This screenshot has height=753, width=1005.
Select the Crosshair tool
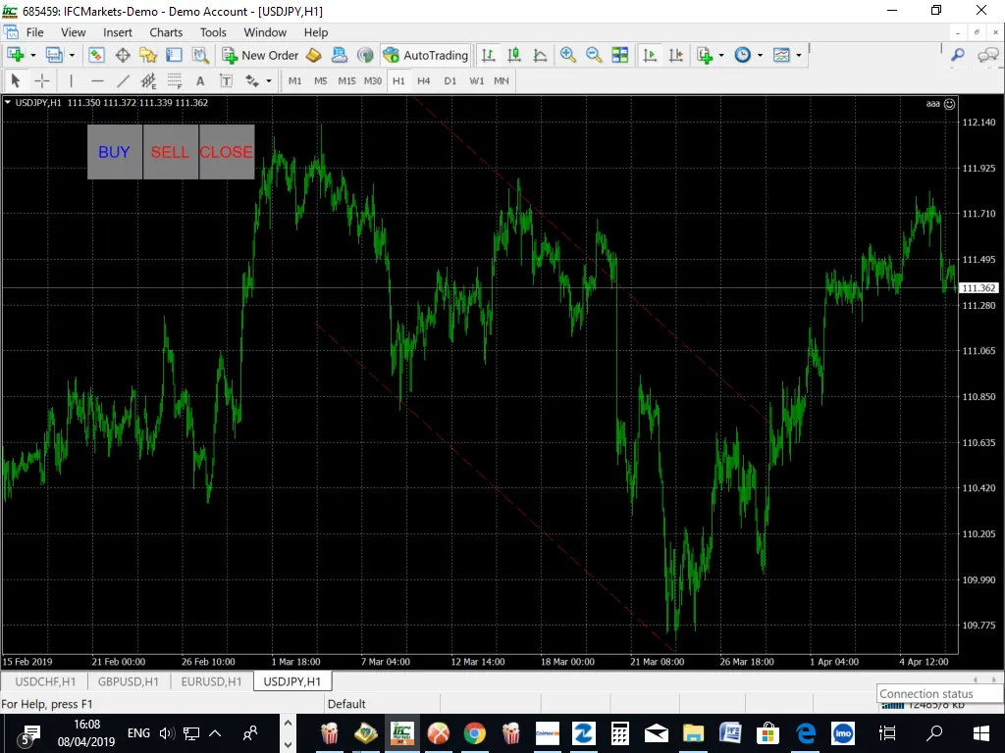point(41,80)
